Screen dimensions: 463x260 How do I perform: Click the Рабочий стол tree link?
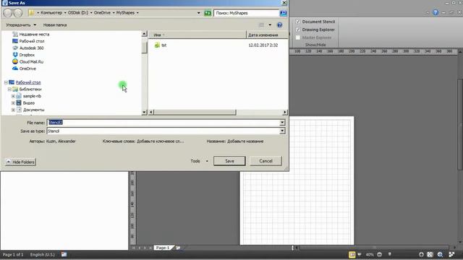[x=28, y=82]
